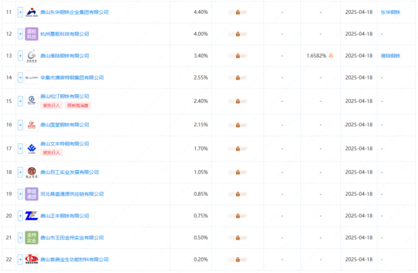Click the 被执行人 tag under 唐山文丰特钢
418x273 pixels.
51,152
